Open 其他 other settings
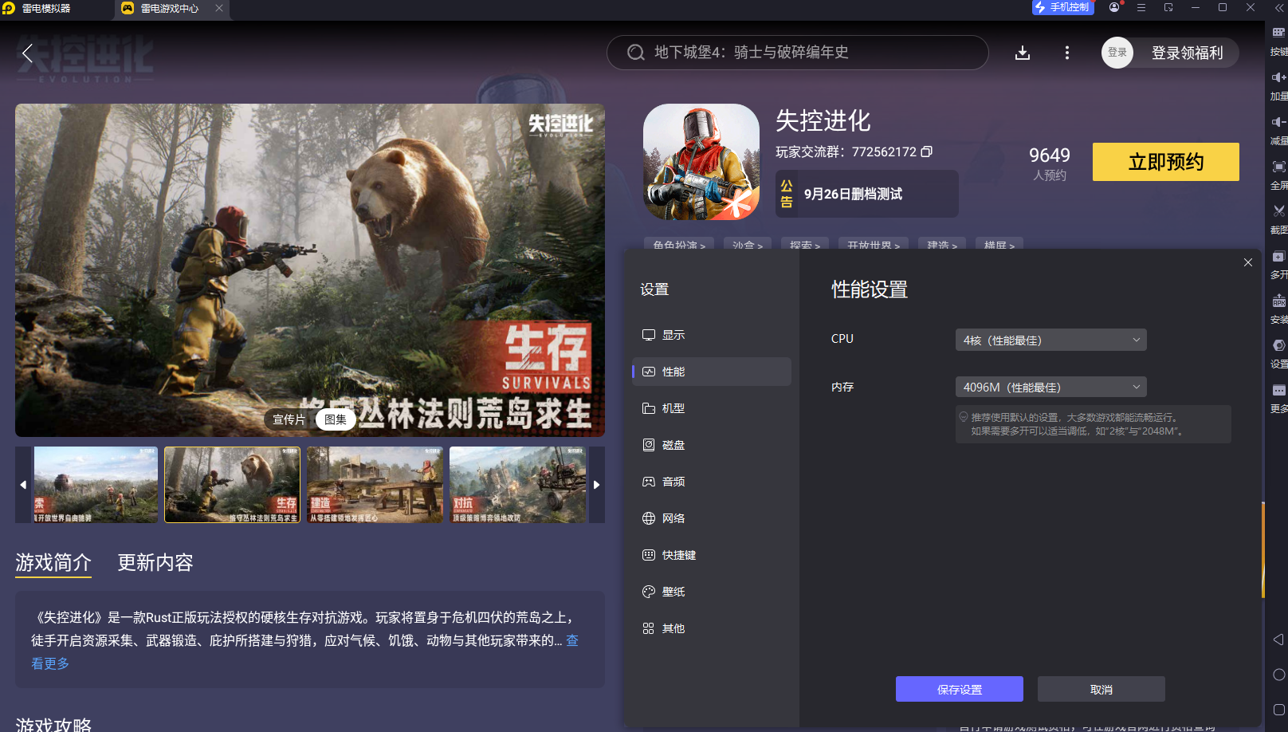 712,628
